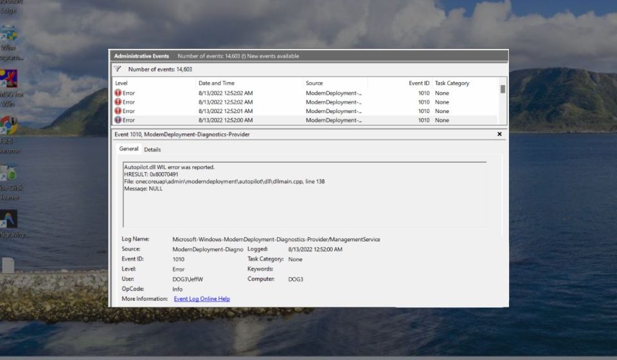
Task: Select the 12:52:01 AM event date cell
Action: tap(226, 111)
